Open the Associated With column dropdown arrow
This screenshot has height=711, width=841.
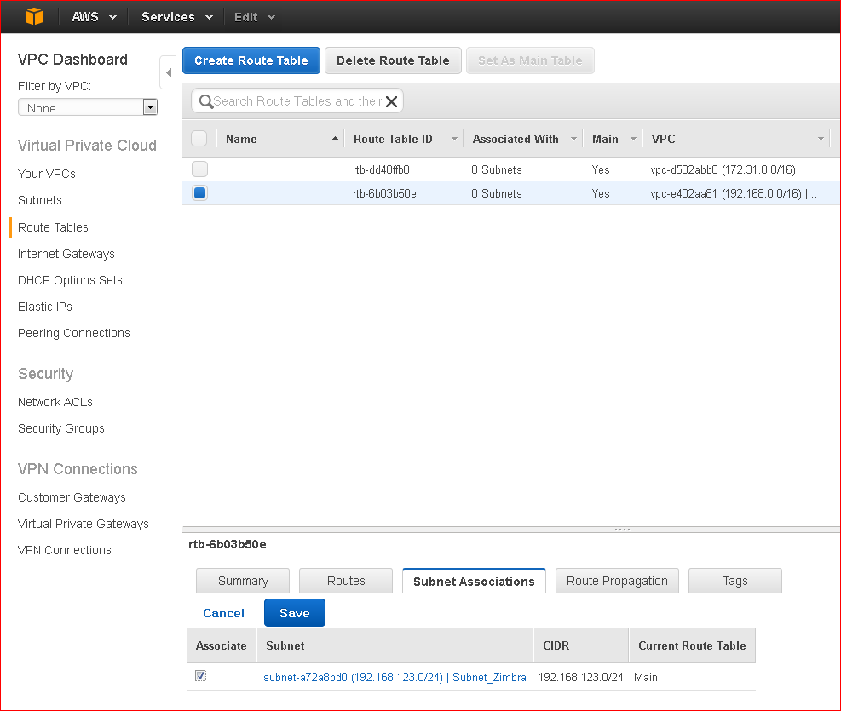point(573,139)
